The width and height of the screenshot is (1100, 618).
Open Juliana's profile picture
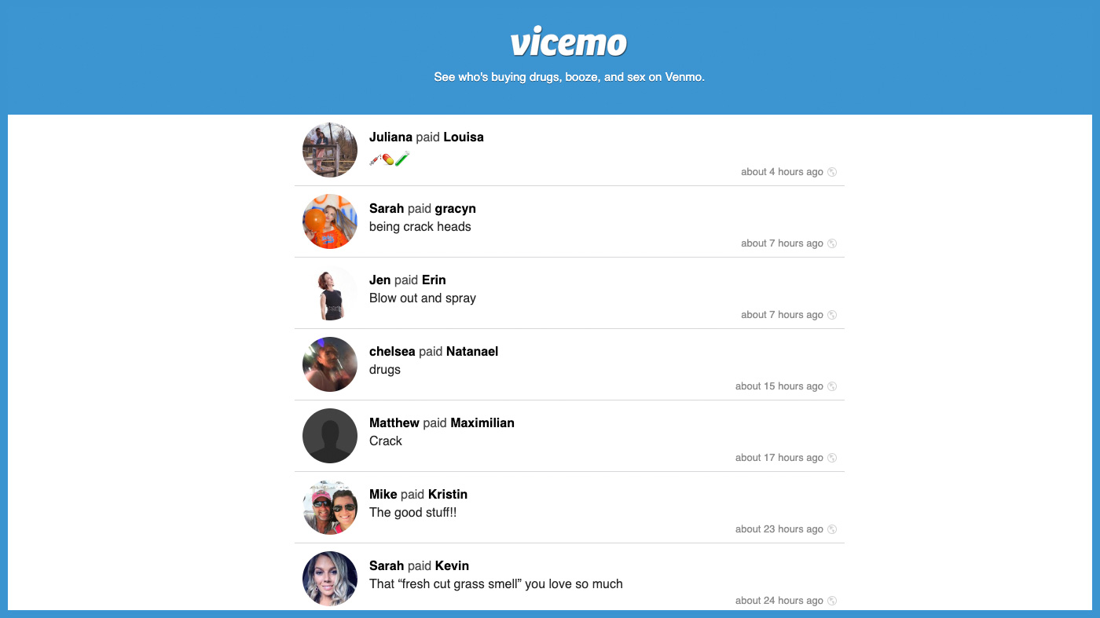tap(330, 150)
